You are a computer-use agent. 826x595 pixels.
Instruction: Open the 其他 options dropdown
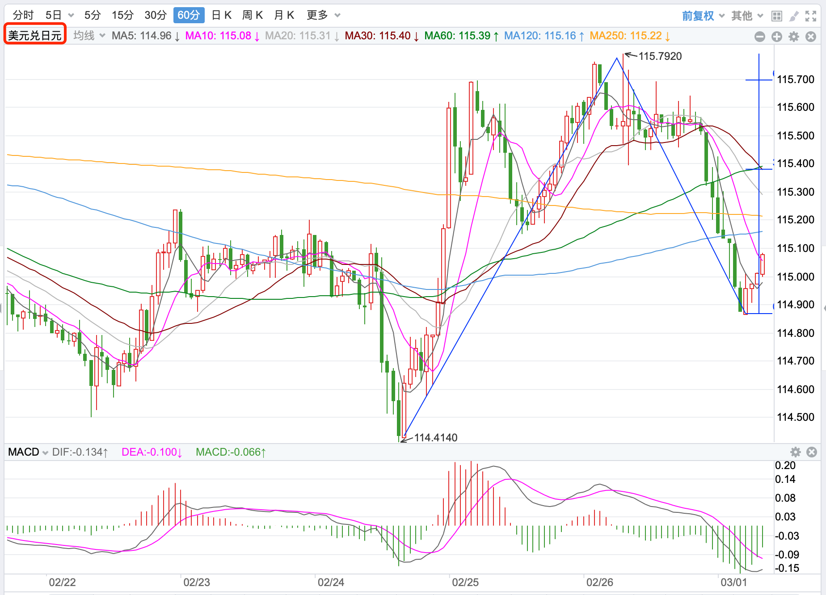tap(760, 16)
